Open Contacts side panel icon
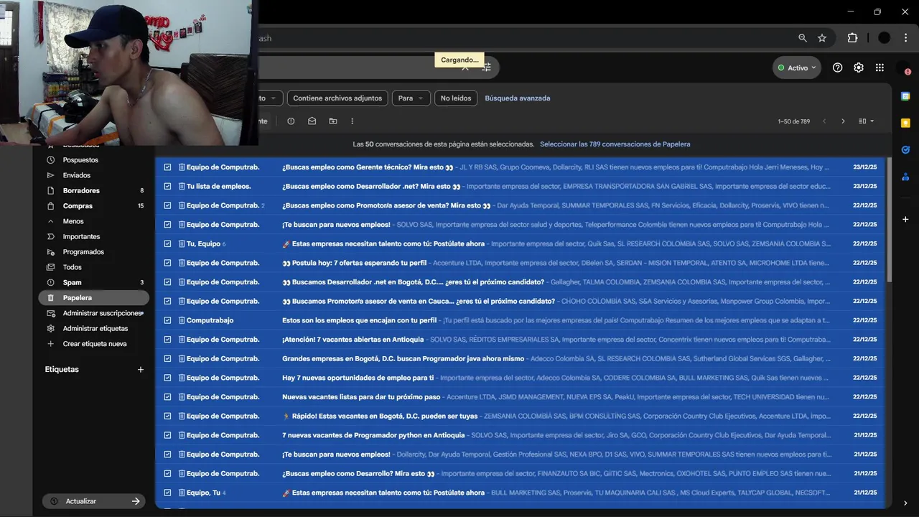 [905, 177]
